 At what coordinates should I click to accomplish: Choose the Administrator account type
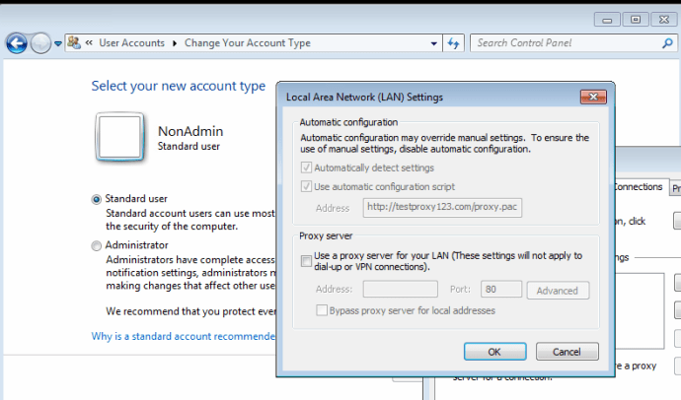click(x=97, y=245)
